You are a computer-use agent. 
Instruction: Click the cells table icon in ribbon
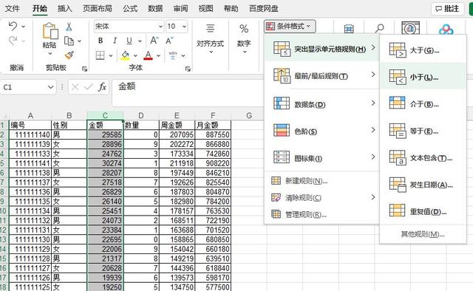349,29
